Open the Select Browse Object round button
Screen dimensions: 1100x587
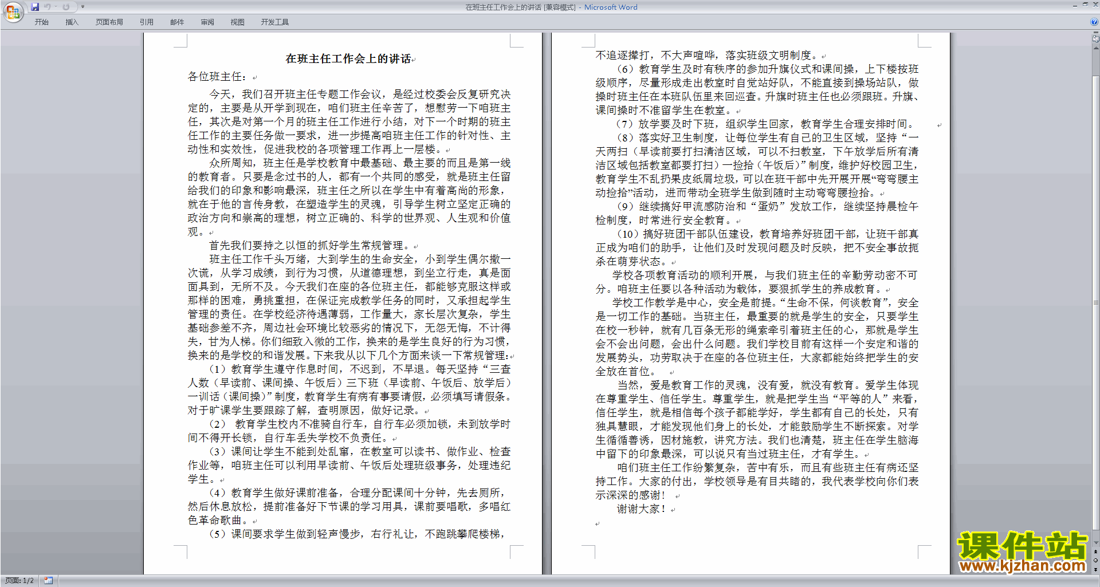click(x=1096, y=561)
